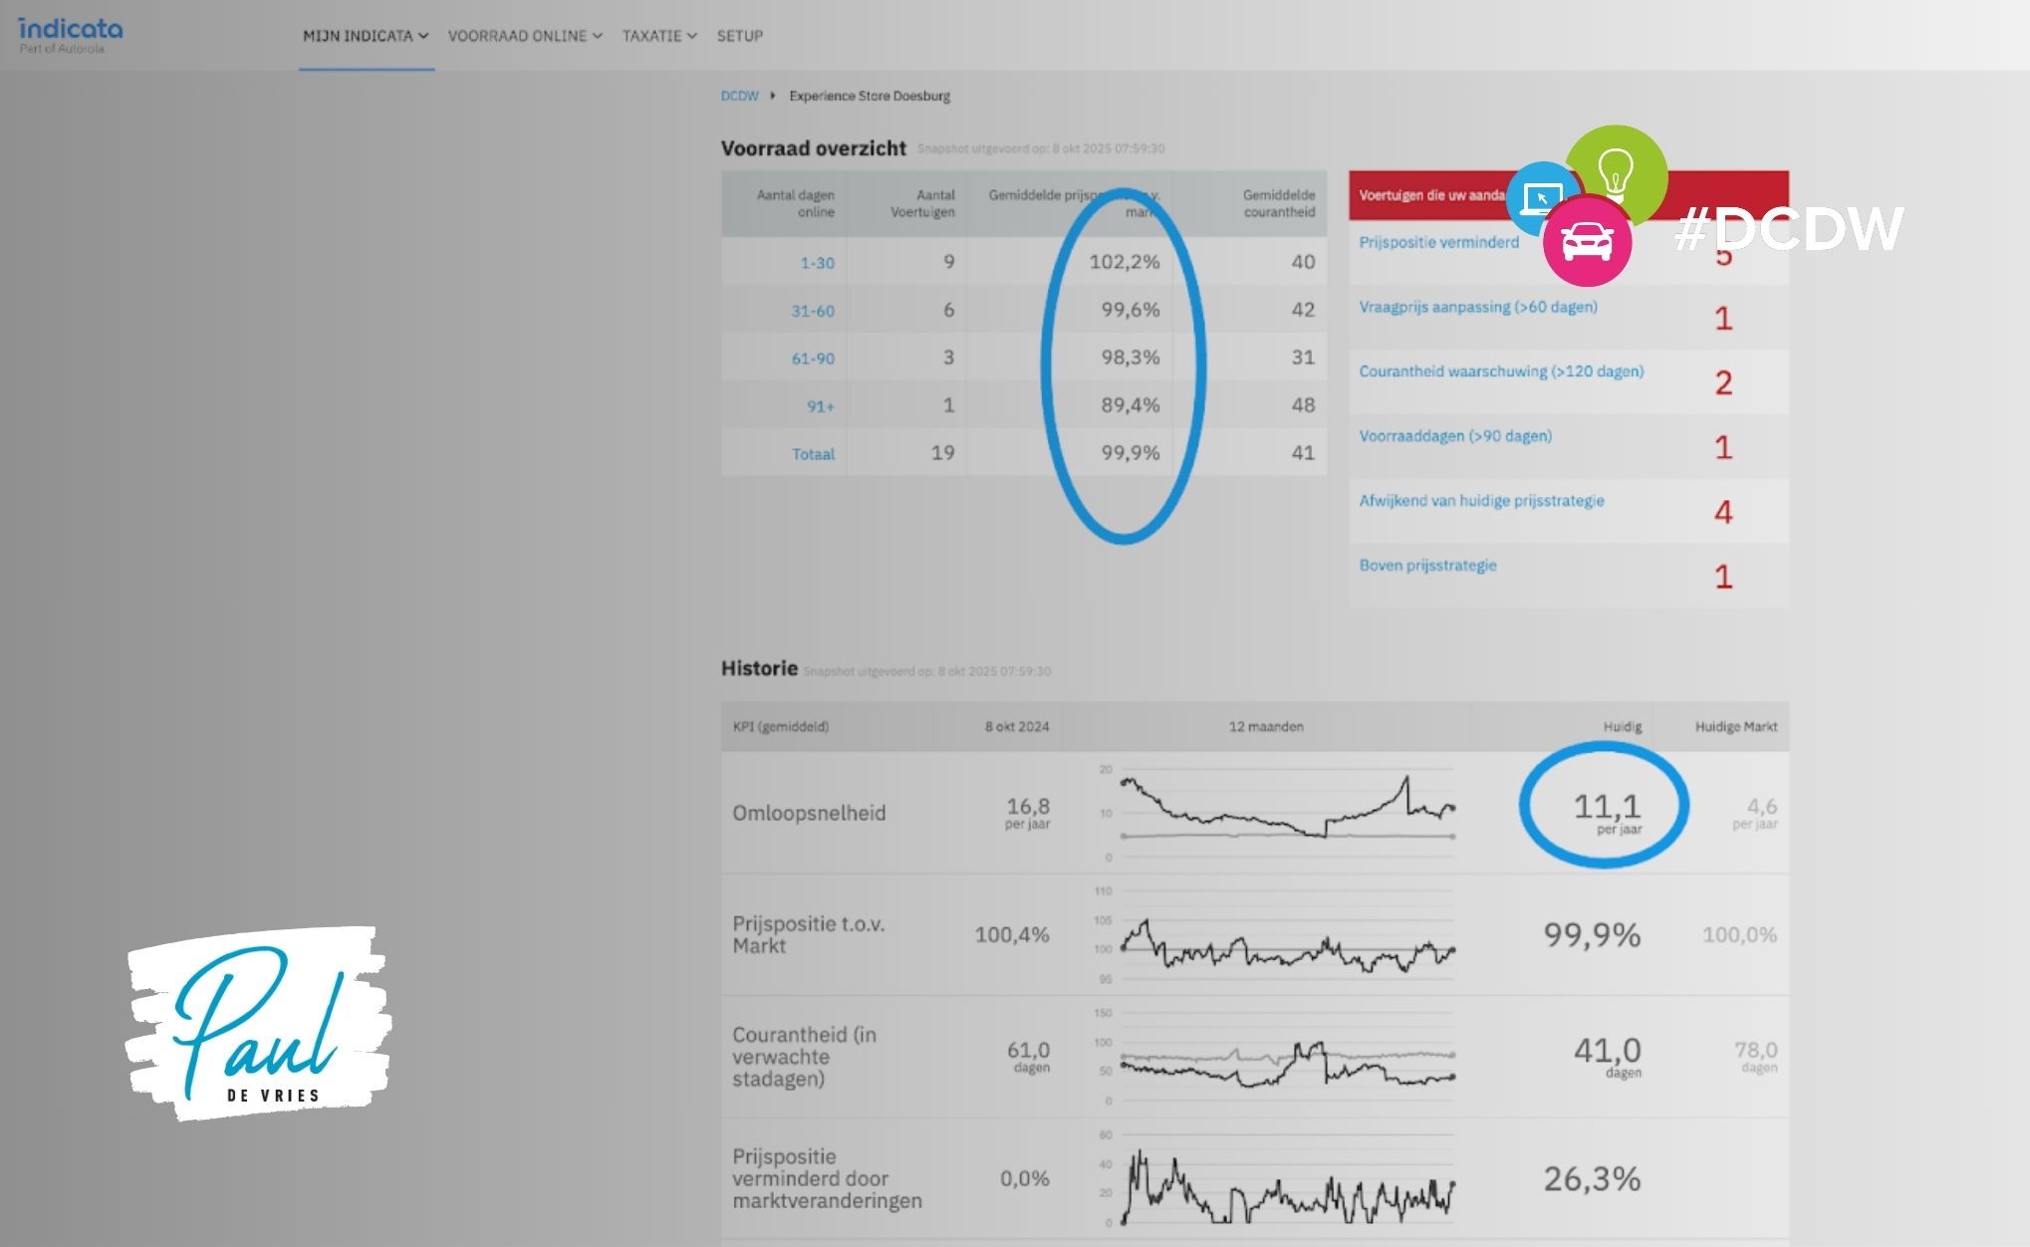2030x1247 pixels.
Task: Open the 1-30 days online row
Action: (817, 263)
